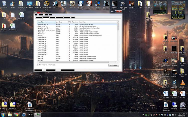Open the Hibernate shortcut icon
Image resolution: width=188 pixels, height=117 pixels.
[x=183, y=106]
